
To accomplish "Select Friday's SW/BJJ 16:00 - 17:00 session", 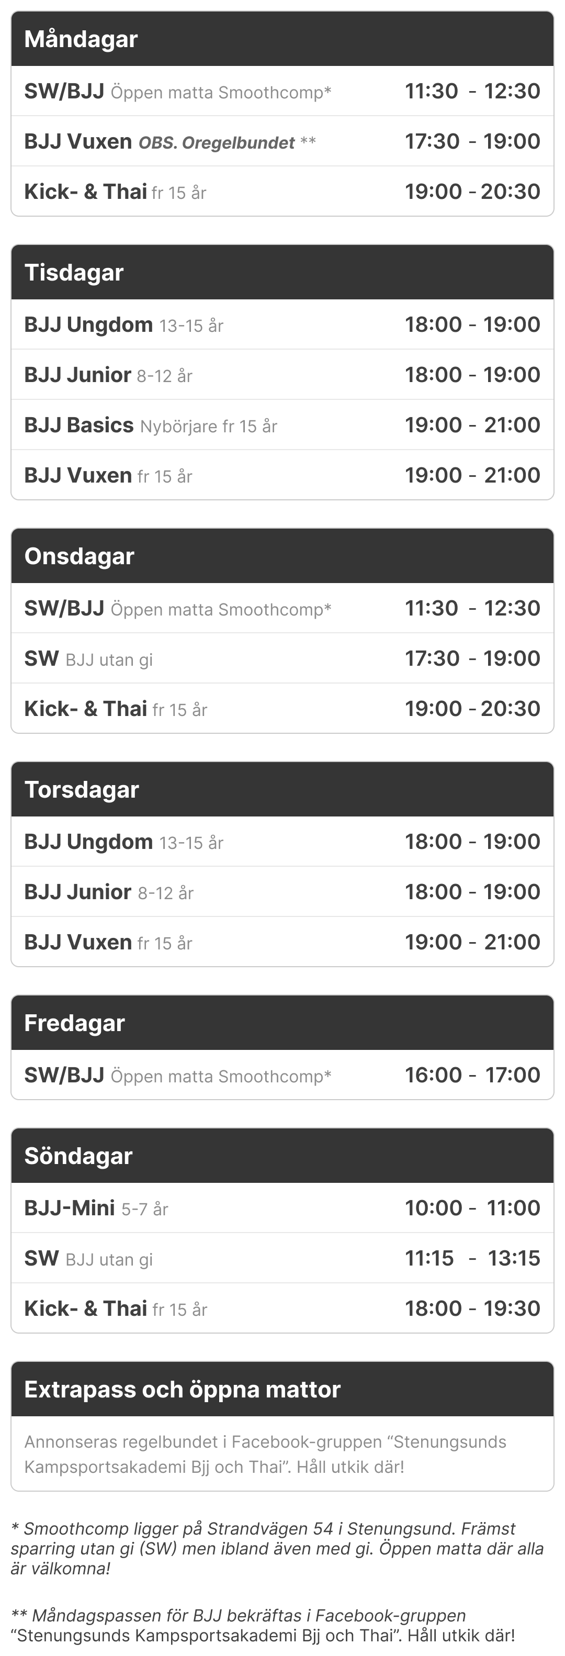I will tap(281, 1075).
